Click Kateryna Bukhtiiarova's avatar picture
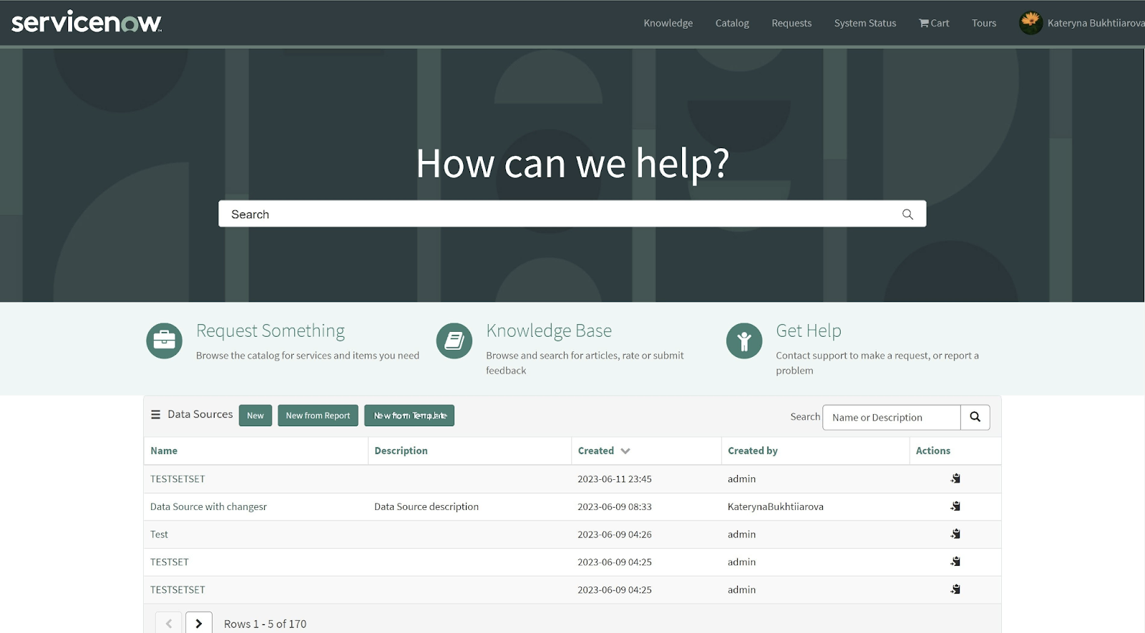 tap(1030, 23)
